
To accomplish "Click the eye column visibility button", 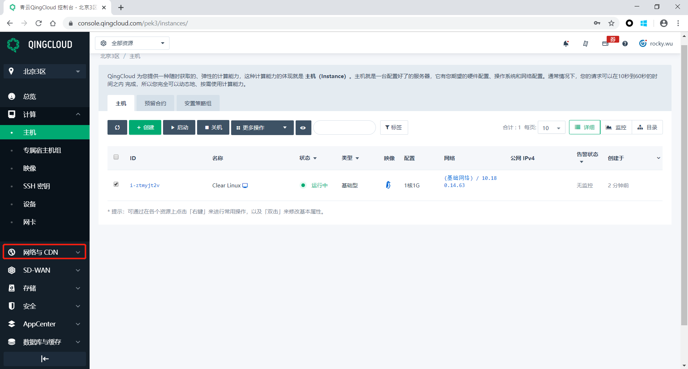I will [303, 128].
